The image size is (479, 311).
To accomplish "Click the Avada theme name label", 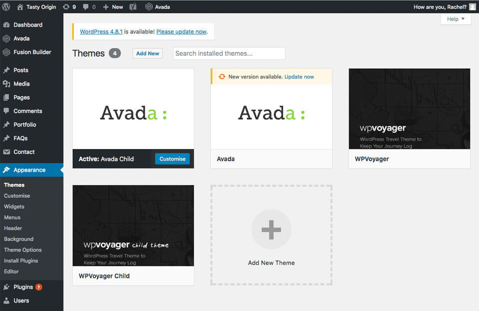I will click(226, 159).
